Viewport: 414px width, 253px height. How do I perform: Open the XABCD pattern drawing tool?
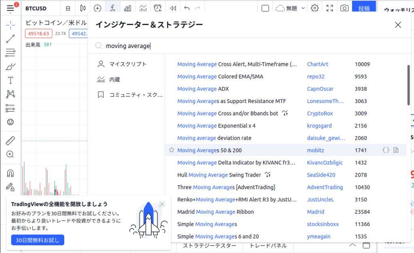(x=11, y=94)
